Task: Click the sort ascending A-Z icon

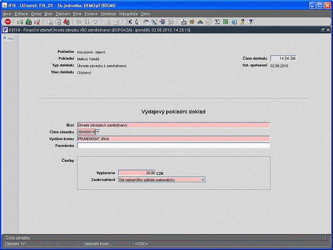Action: click(x=79, y=22)
